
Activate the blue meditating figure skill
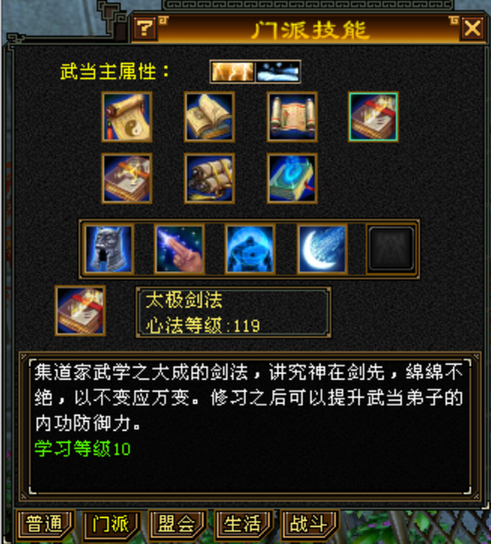tap(250, 249)
